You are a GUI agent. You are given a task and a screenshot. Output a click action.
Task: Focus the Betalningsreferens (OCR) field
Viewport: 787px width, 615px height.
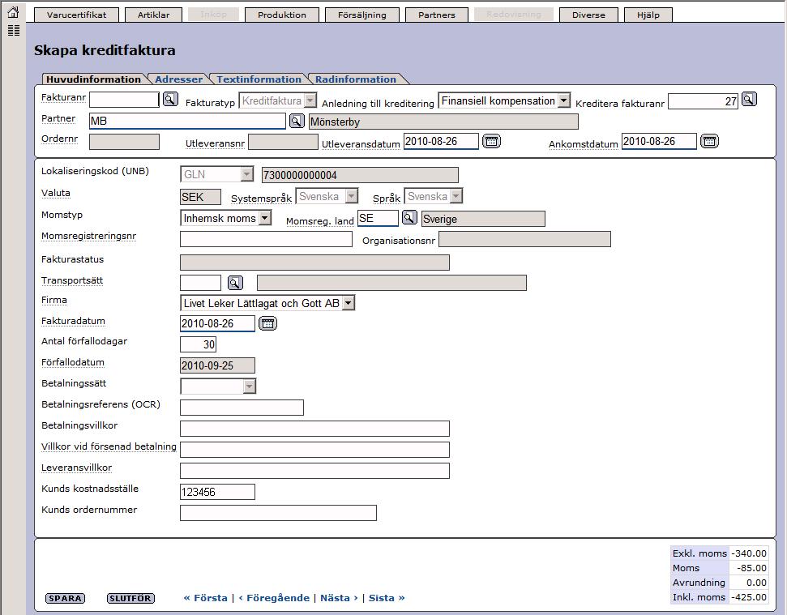click(x=242, y=408)
